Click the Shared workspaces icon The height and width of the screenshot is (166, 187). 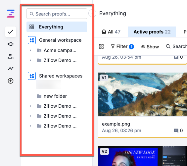click(32, 76)
